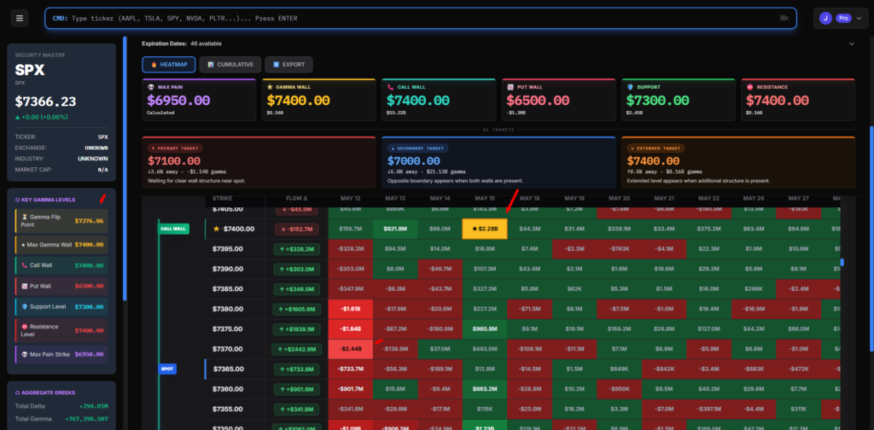Click the SPX price $7366.23
874x430 pixels.
point(46,102)
